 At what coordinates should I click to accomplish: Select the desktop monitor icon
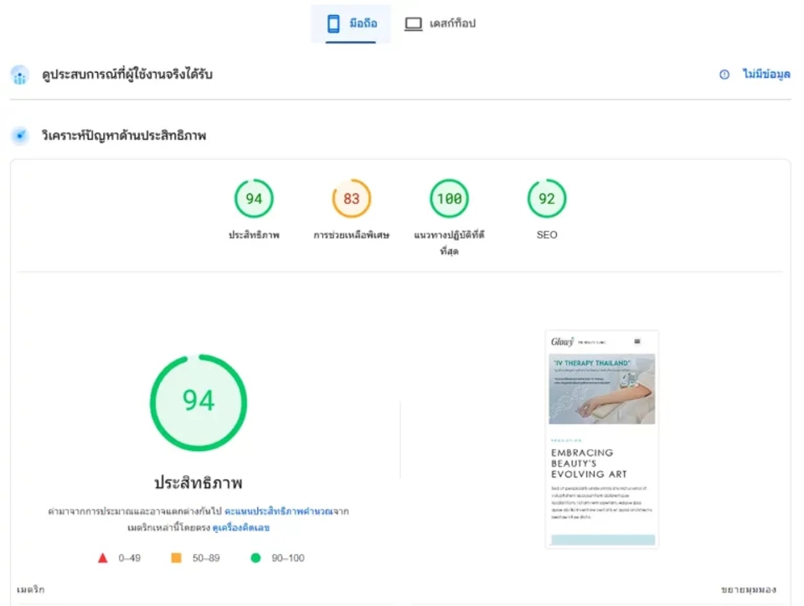tap(413, 23)
